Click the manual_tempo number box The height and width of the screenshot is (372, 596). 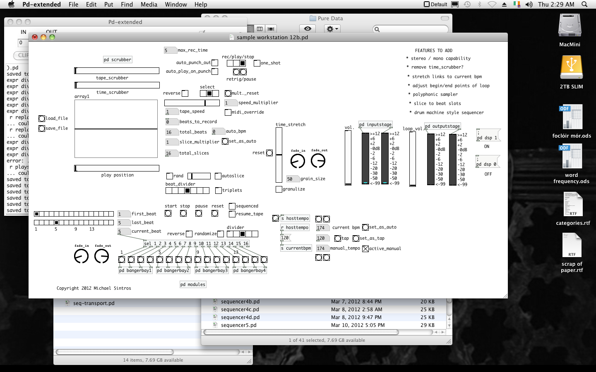point(322,248)
